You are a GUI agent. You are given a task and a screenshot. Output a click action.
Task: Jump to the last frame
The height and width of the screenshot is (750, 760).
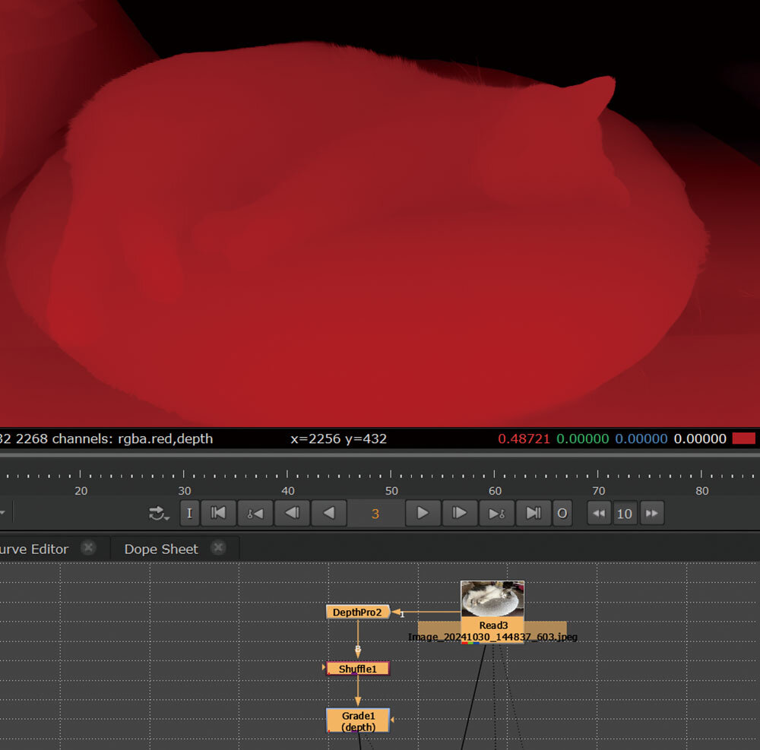(x=534, y=514)
